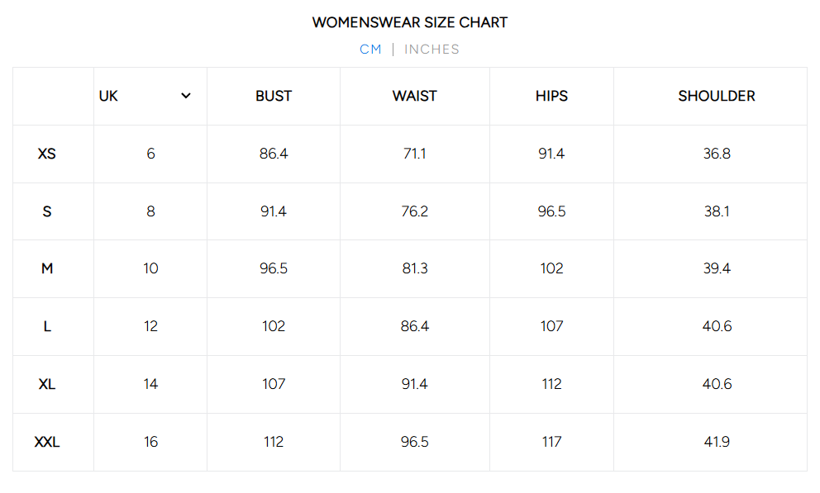Click the XS bust value 86.4
Image resolution: width=820 pixels, height=493 pixels.
[274, 154]
